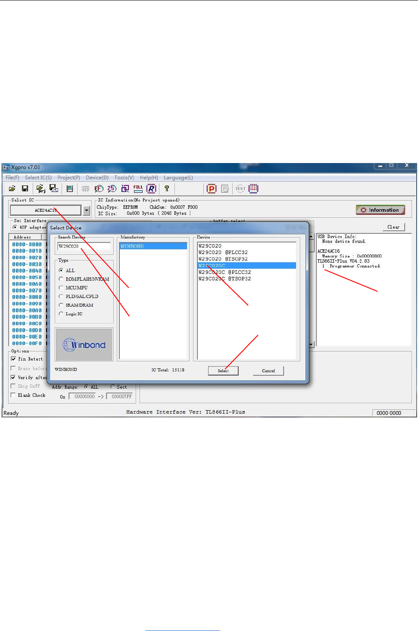The width and height of the screenshot is (418, 631).
Task: Click the edit document toolbar icon
Action: point(225,188)
